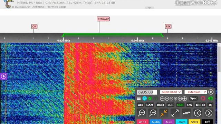This screenshot has height=124, width=221.
Task: Zoom in with the magnifier plus icon
Action: [x=141, y=113]
